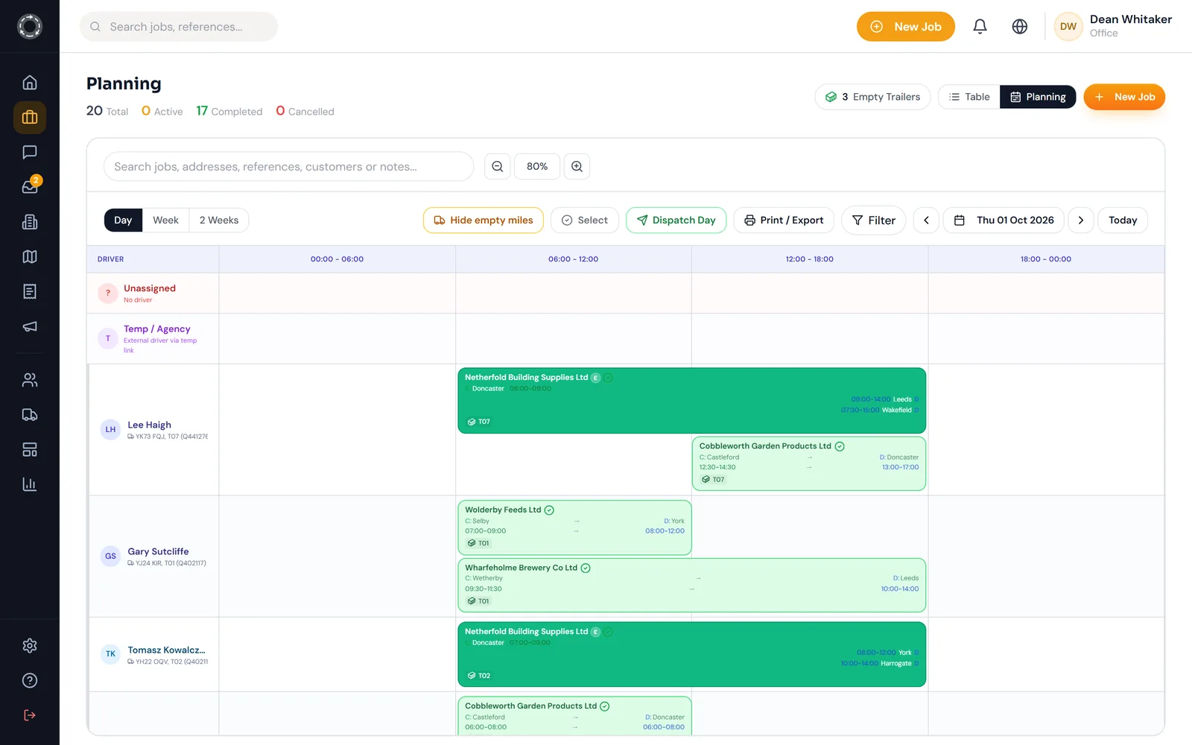This screenshot has height=745, width=1192.
Task: Click the 0 Cancelled counter
Action: click(305, 111)
